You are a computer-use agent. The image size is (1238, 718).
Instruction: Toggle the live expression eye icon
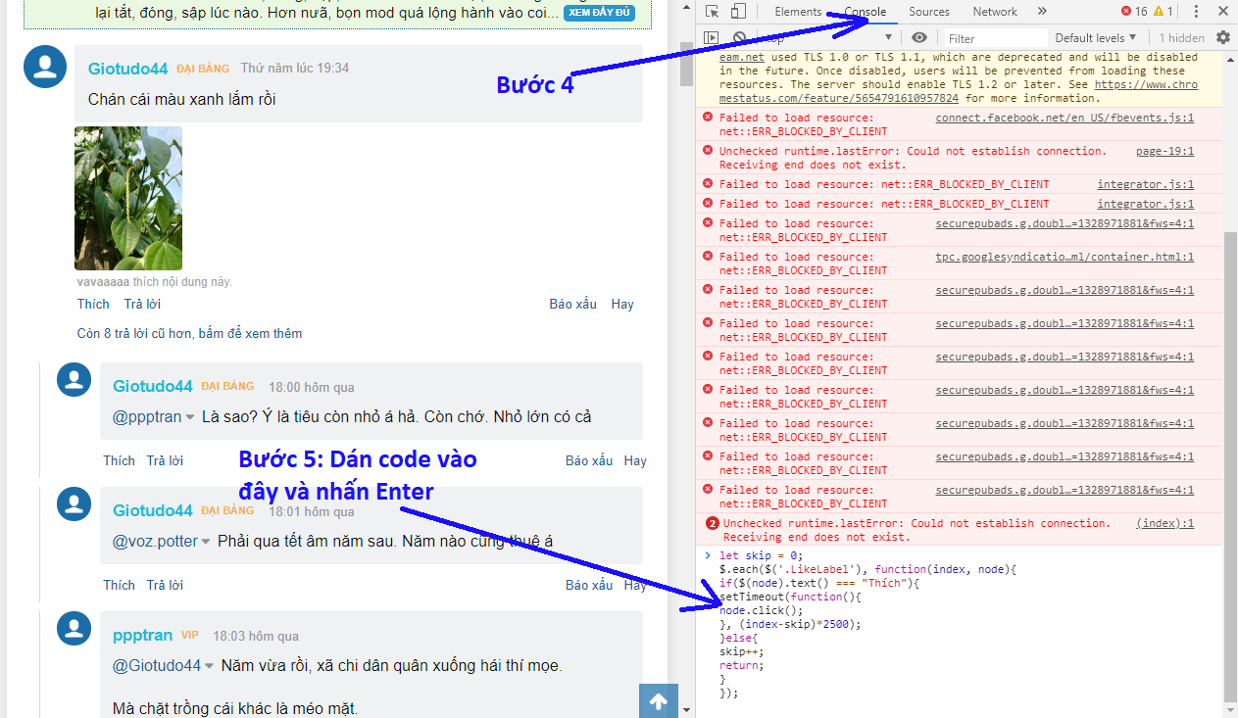pos(918,37)
